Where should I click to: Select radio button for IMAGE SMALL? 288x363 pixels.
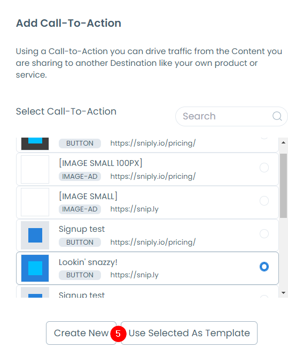(264, 201)
